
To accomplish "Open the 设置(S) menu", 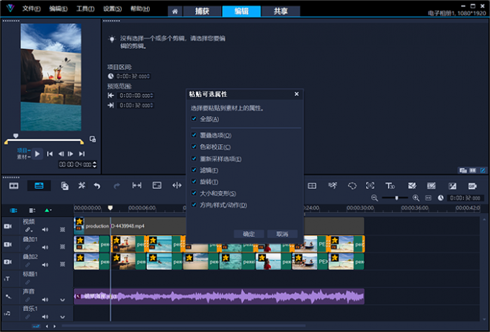I will pyautogui.click(x=112, y=9).
